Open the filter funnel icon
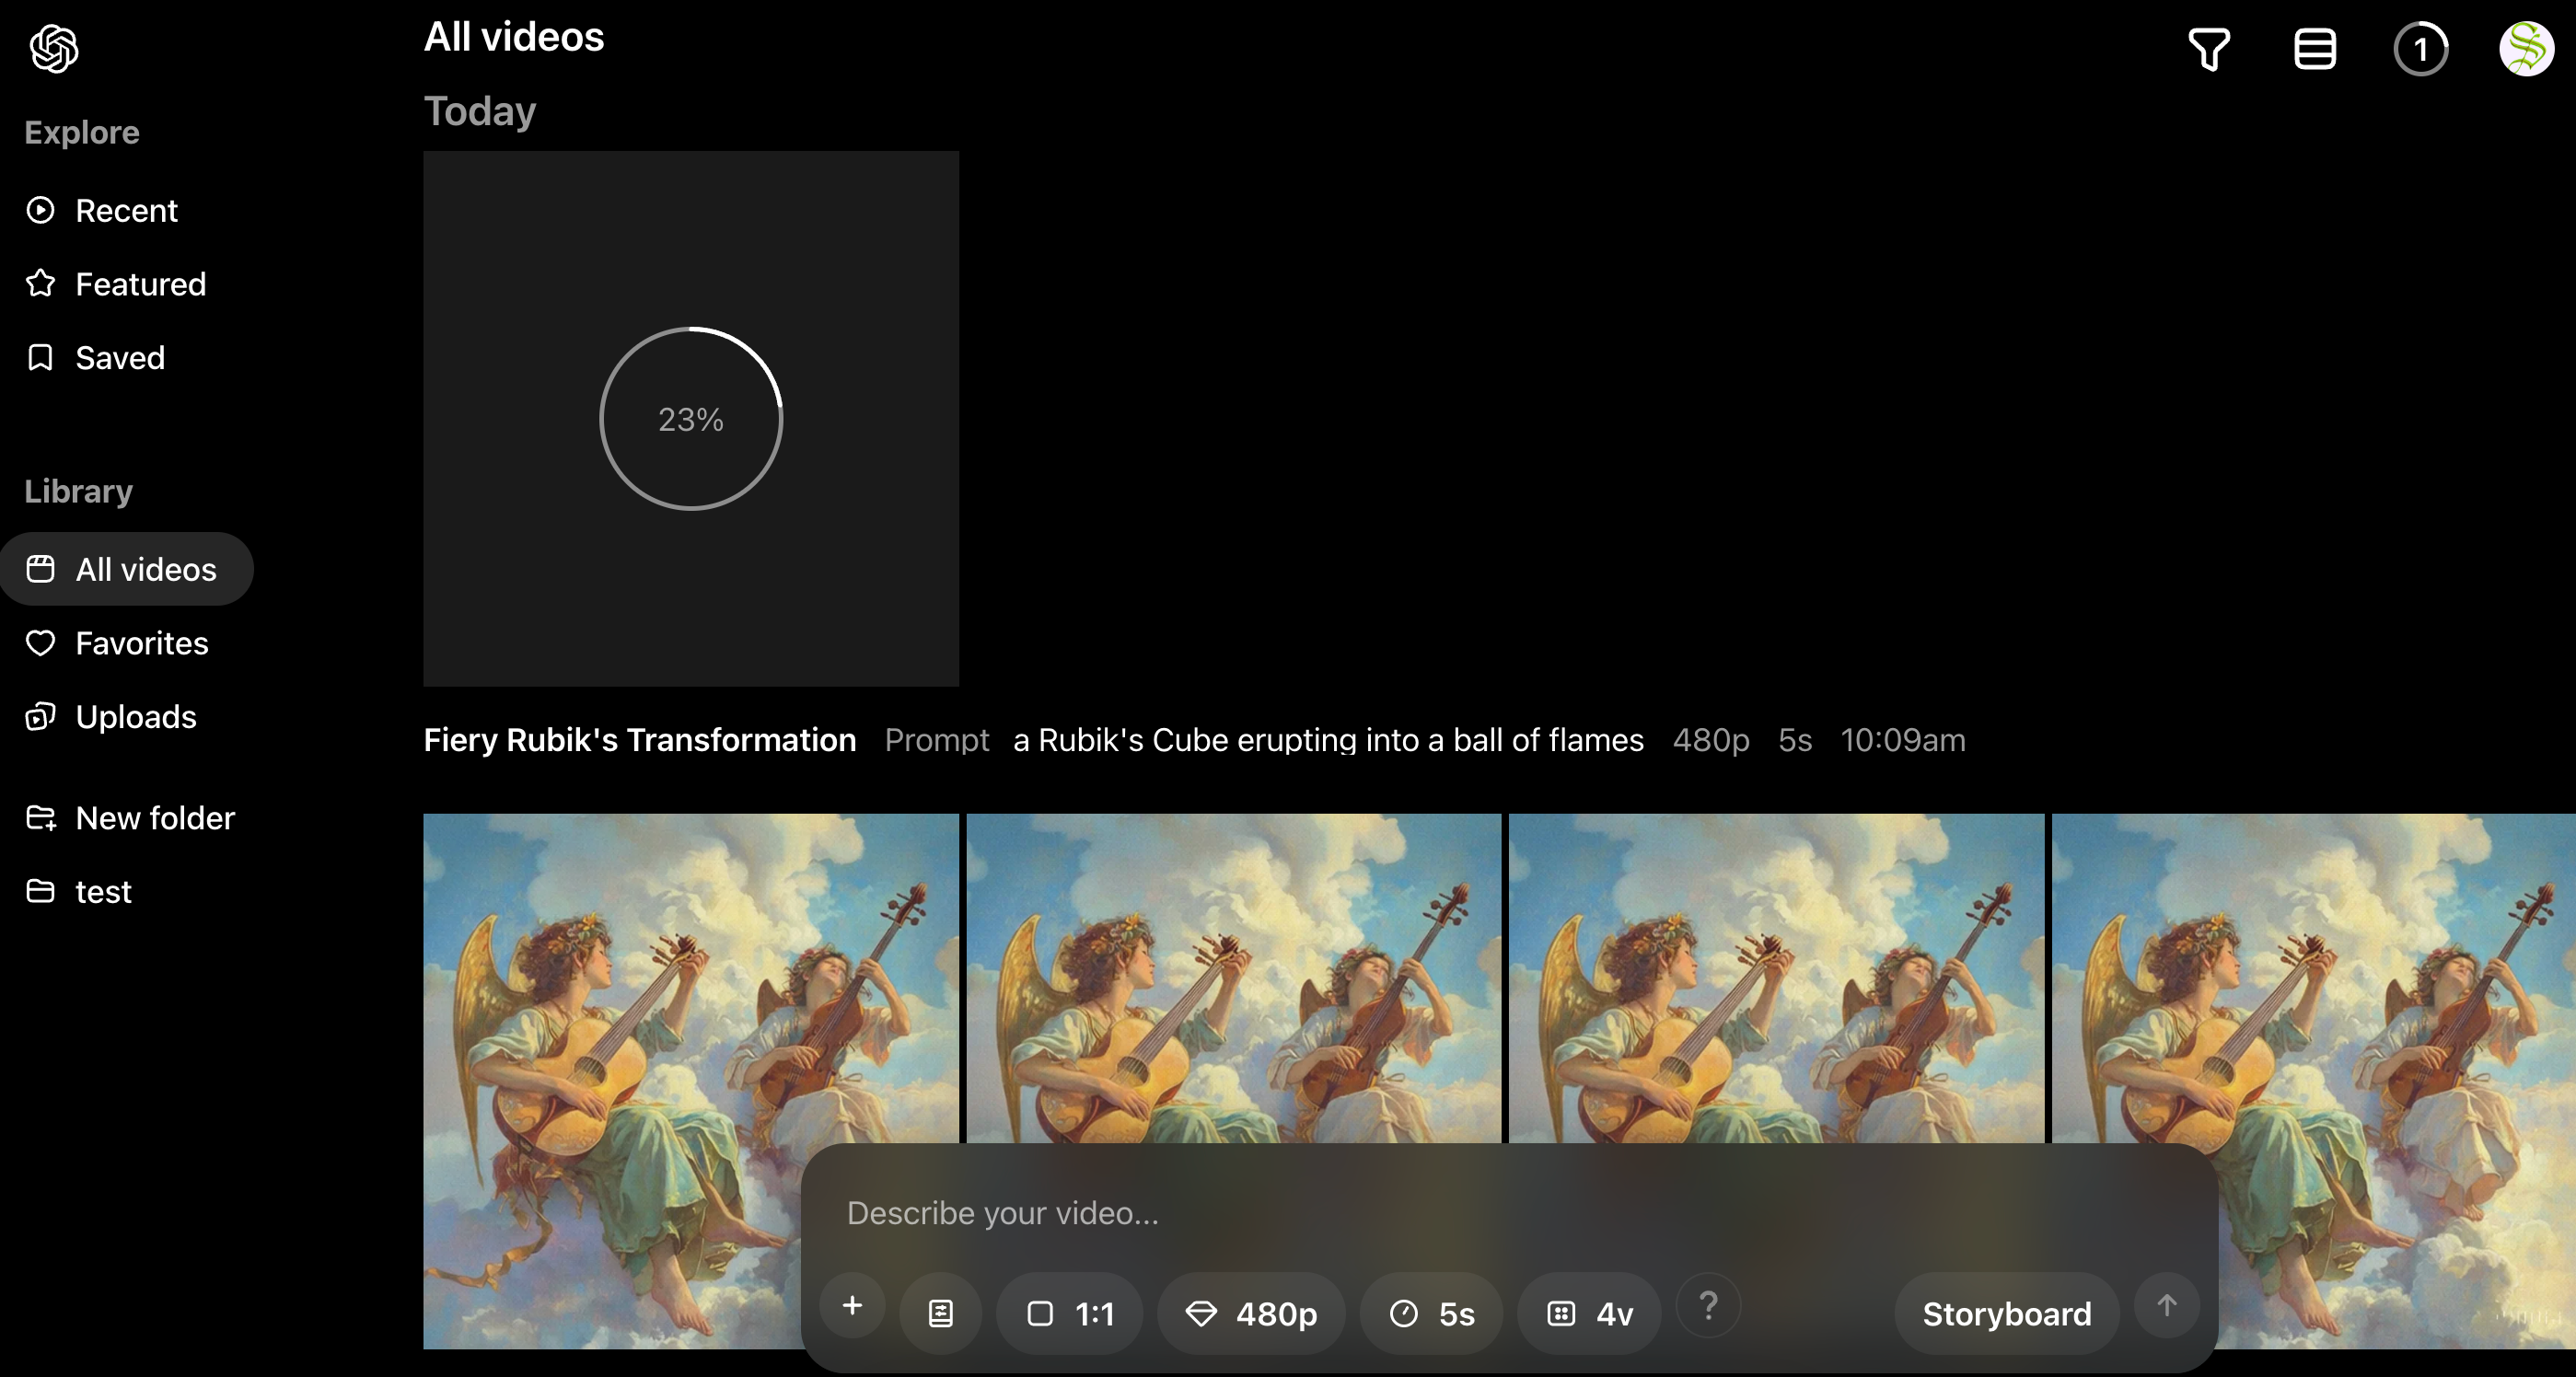 coord(2209,49)
